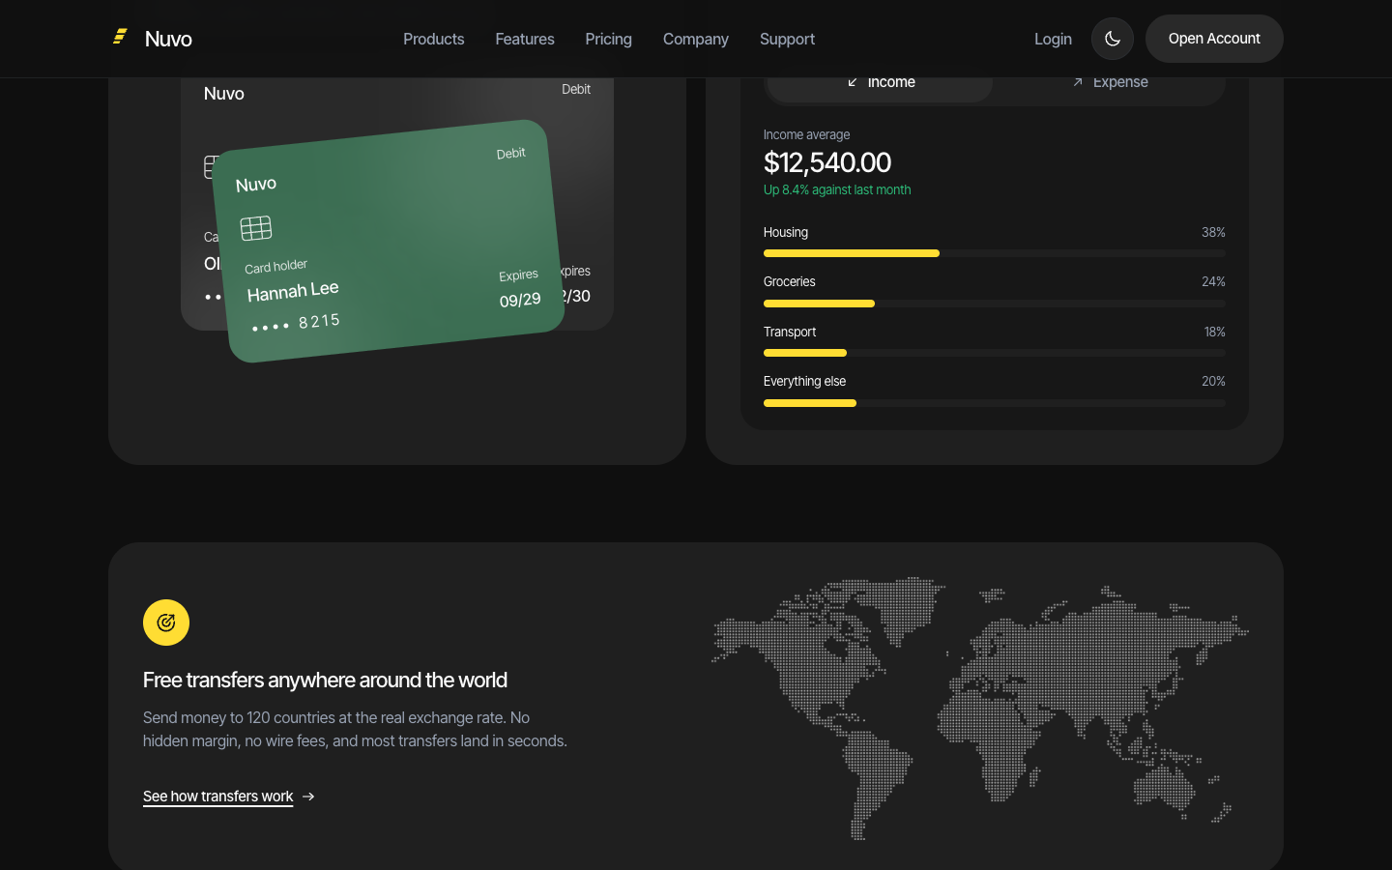Screen dimensions: 1392x870
Task: Click the Nuvo brand name in header
Action: pyautogui.click(x=168, y=39)
